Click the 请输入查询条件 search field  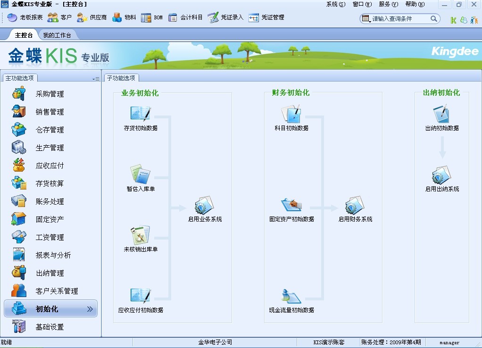[399, 19]
